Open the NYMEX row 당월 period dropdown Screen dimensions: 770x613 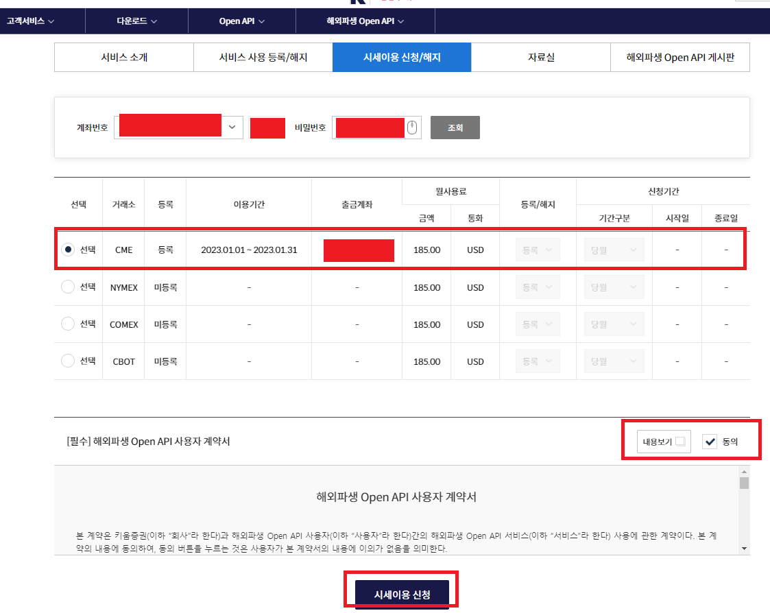click(614, 287)
